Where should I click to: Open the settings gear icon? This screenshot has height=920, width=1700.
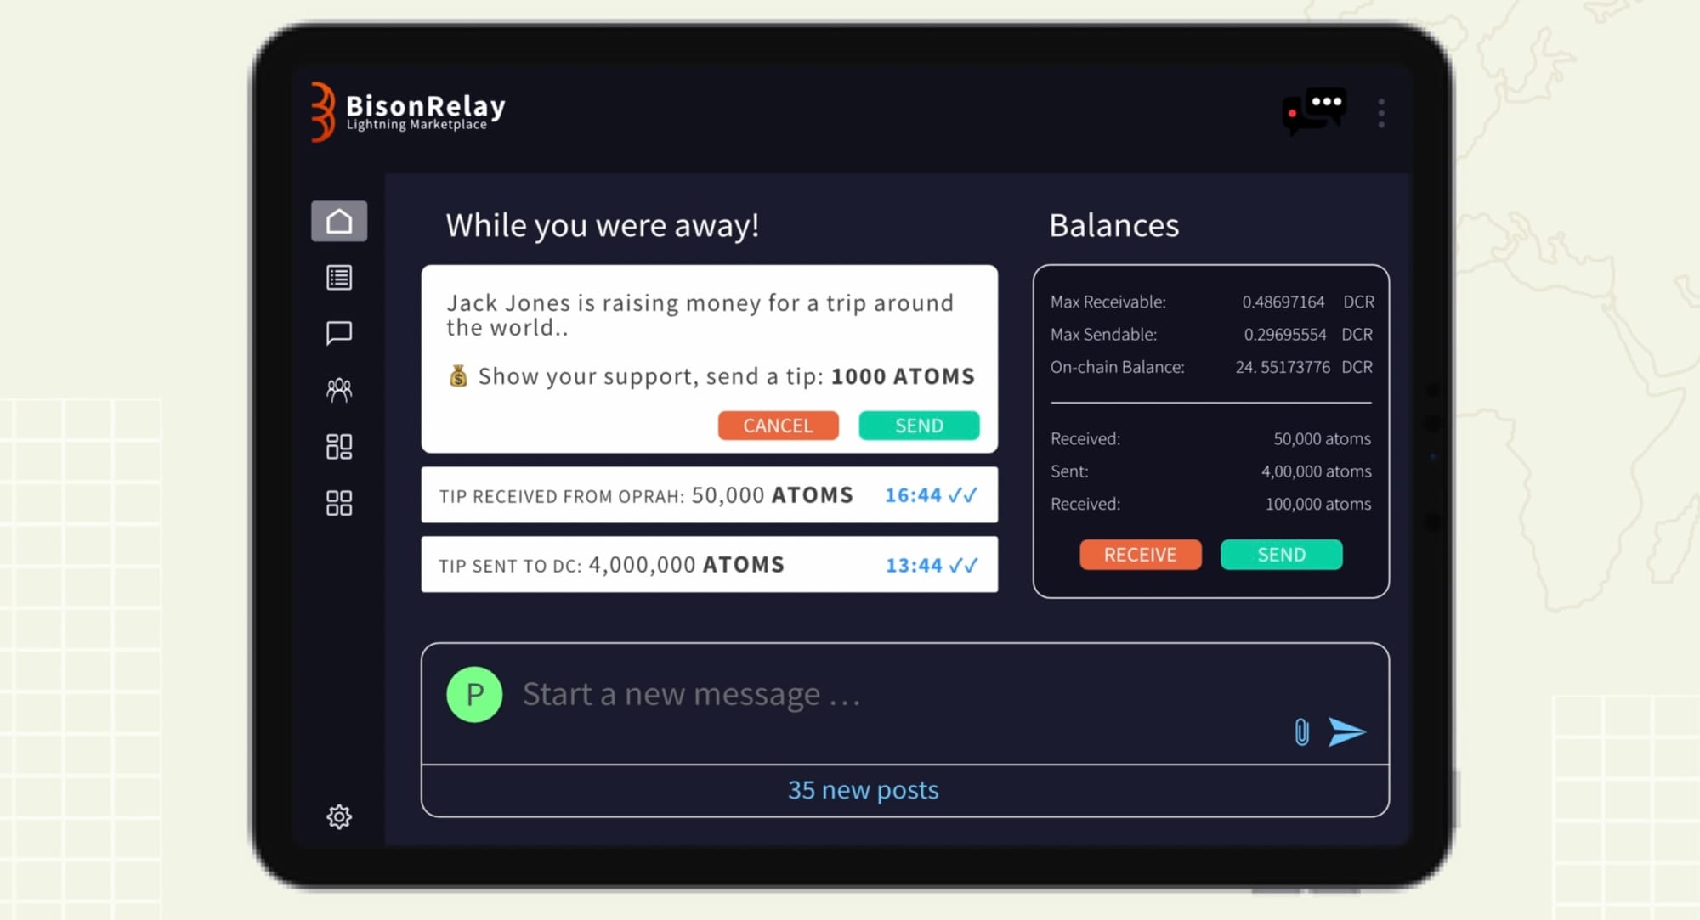[x=339, y=817]
